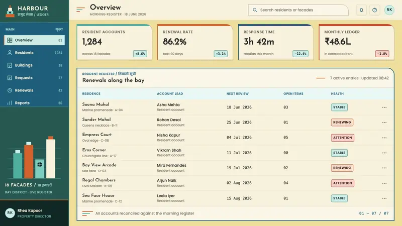Click STABLE badge for Soona Mahal
The width and height of the screenshot is (402, 226).
(x=339, y=107)
